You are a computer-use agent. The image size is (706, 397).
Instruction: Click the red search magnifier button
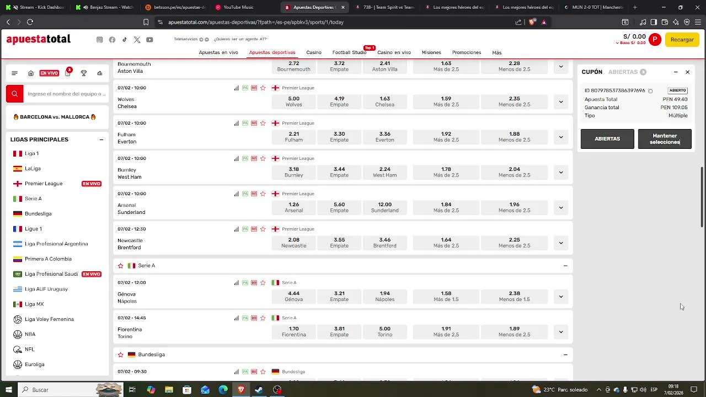15,94
